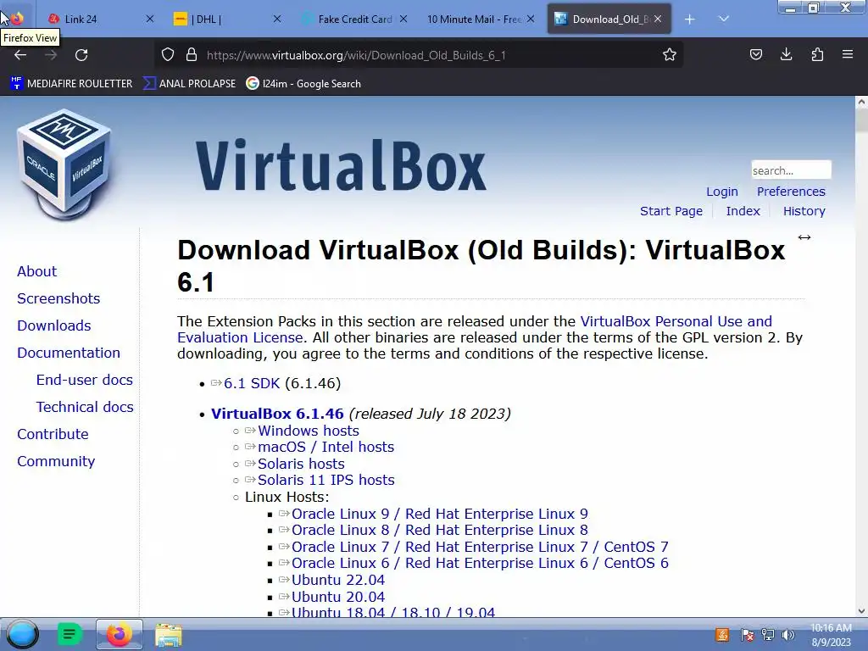This screenshot has width=868, height=651.
Task: Click the volume speaker tray icon
Action: 788,635
